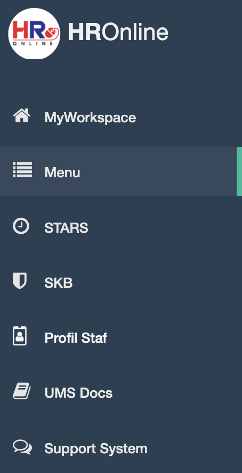Click the HROnline title text
The image size is (242, 473).
coord(118,32)
